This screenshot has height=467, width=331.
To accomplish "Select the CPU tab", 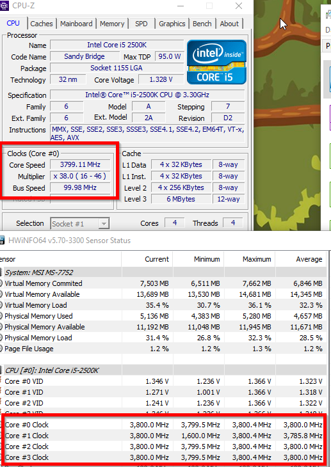I will pos(13,23).
